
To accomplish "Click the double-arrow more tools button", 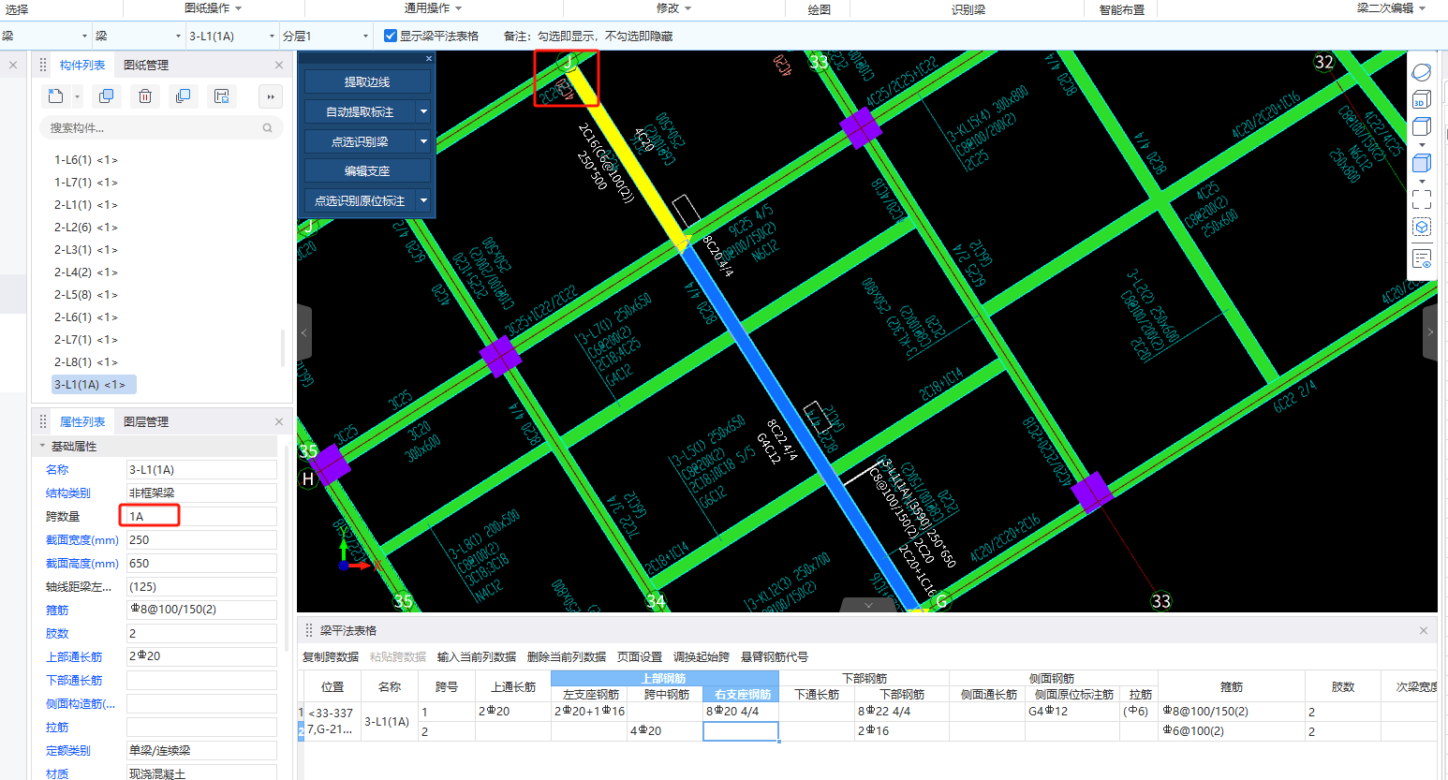I will tap(270, 96).
